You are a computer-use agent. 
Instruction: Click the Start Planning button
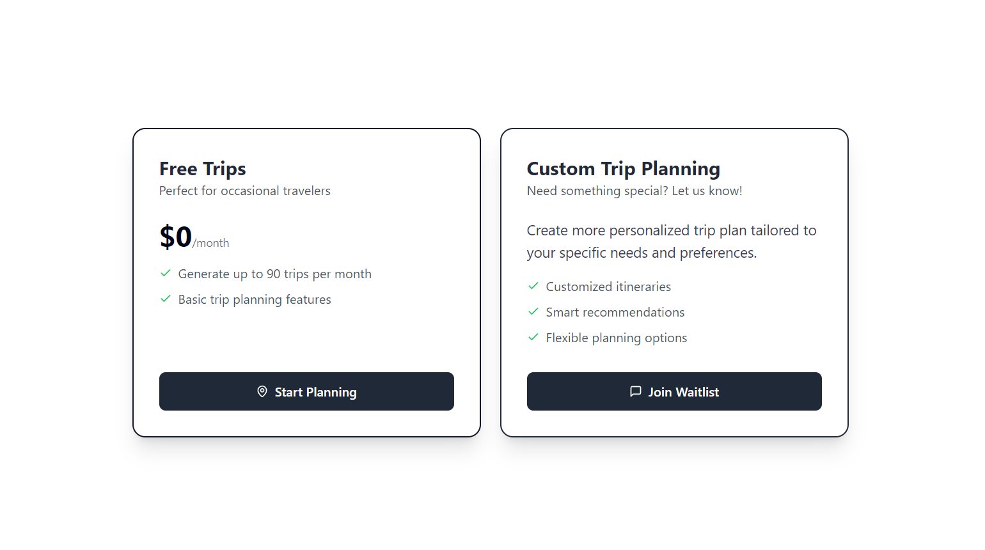point(306,391)
